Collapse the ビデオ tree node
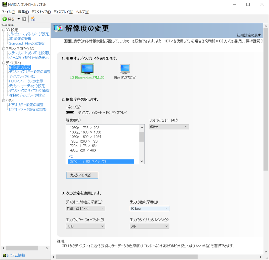This screenshot has height=260, width=269. [x=4, y=101]
